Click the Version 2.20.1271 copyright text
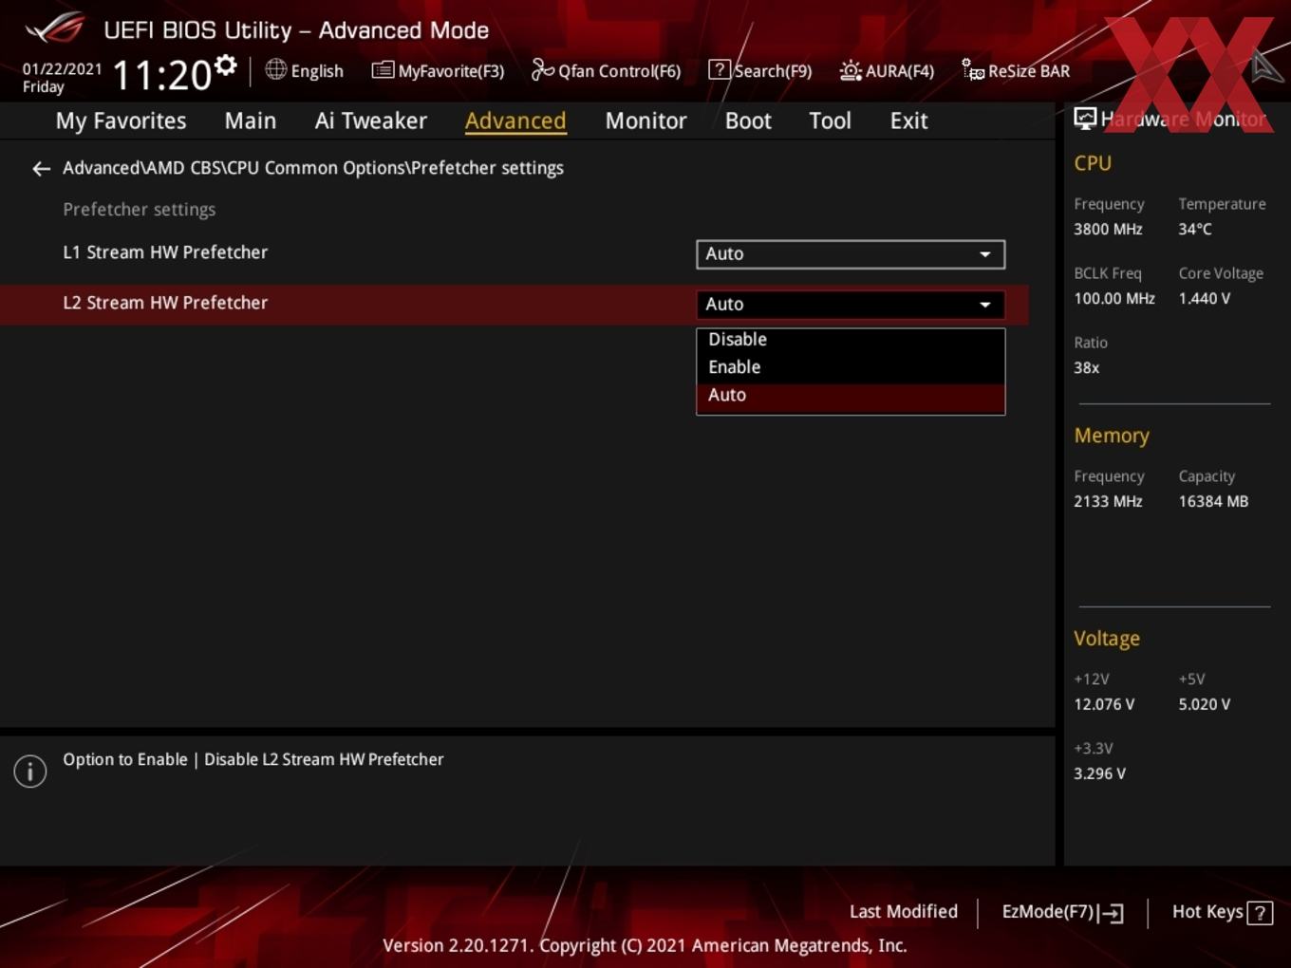This screenshot has width=1291, height=968. [x=645, y=945]
